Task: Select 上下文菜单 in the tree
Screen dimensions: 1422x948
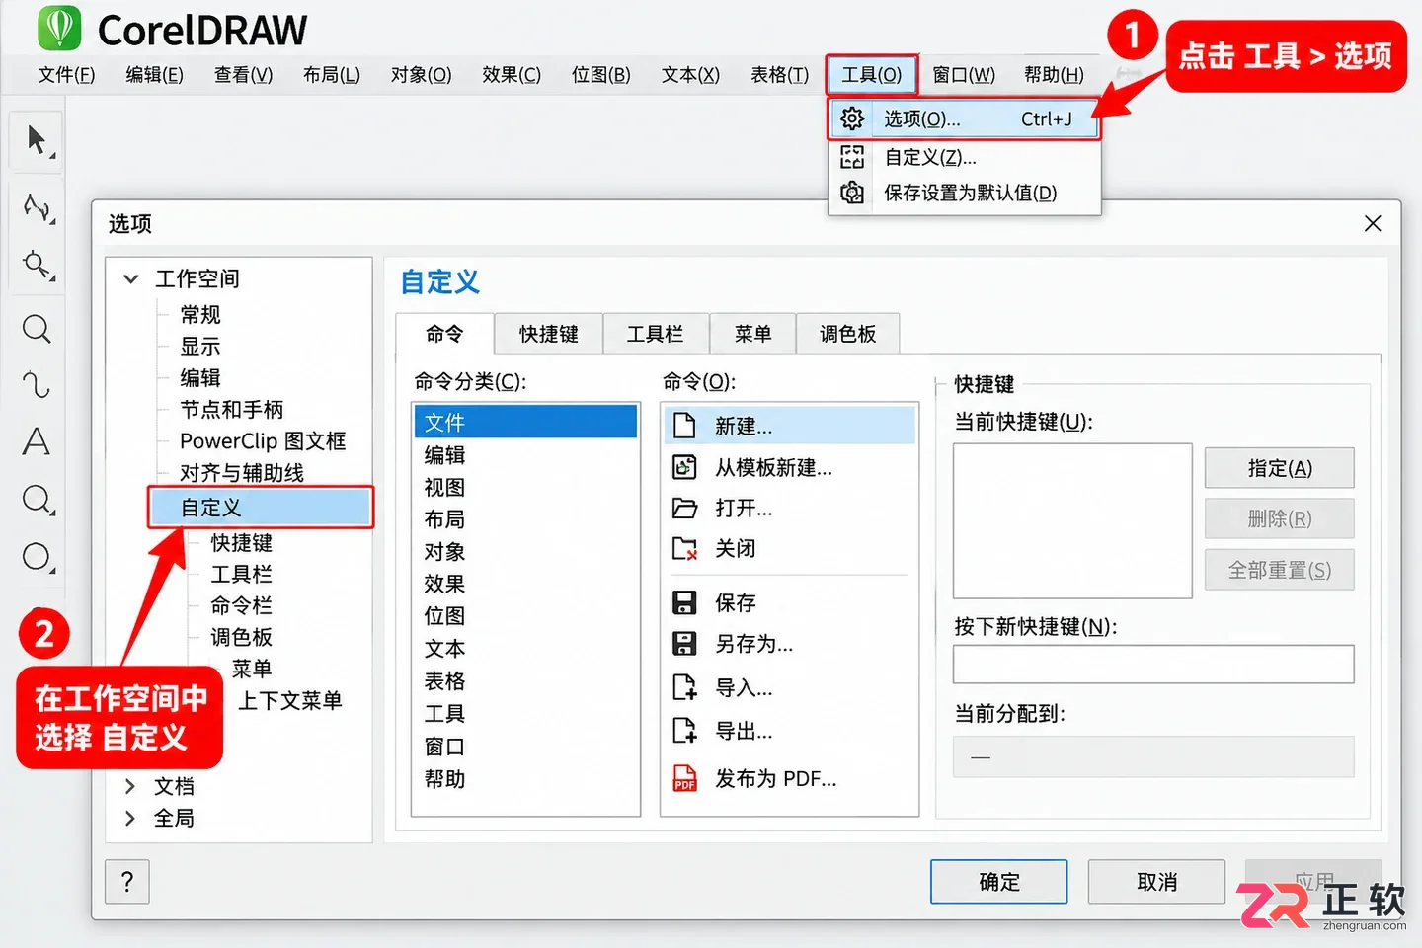Action: coord(290,700)
